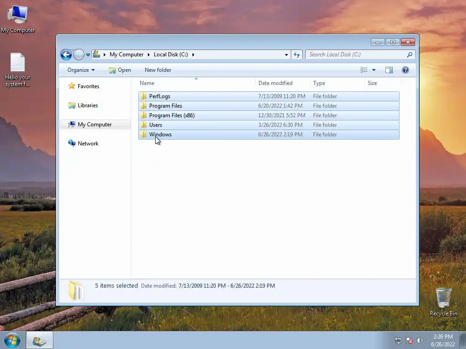Click the Windows folder icon
Screen dimensions: 466x349
pyautogui.click(x=143, y=134)
